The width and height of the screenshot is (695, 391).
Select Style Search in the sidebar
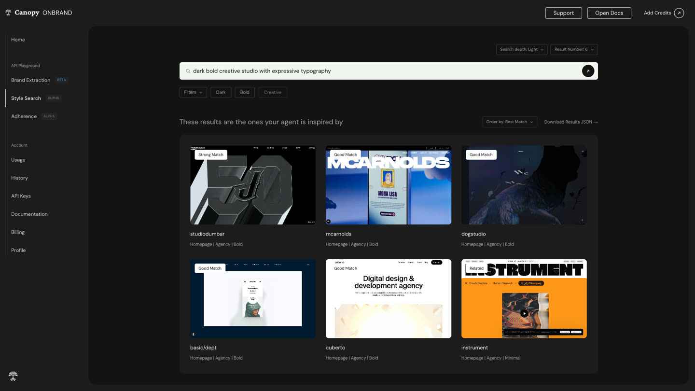coord(26,98)
